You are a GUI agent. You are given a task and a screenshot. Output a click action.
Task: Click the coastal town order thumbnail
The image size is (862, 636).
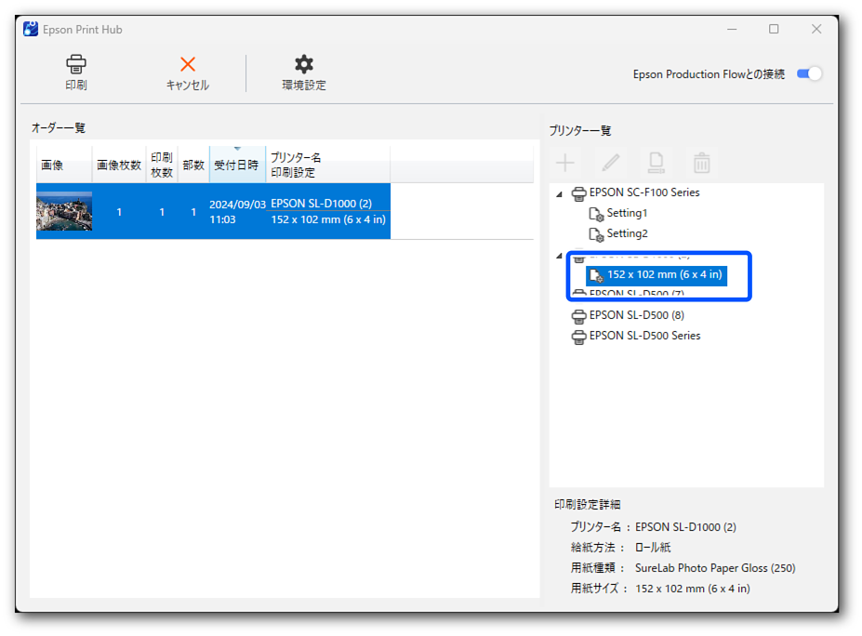tap(64, 212)
